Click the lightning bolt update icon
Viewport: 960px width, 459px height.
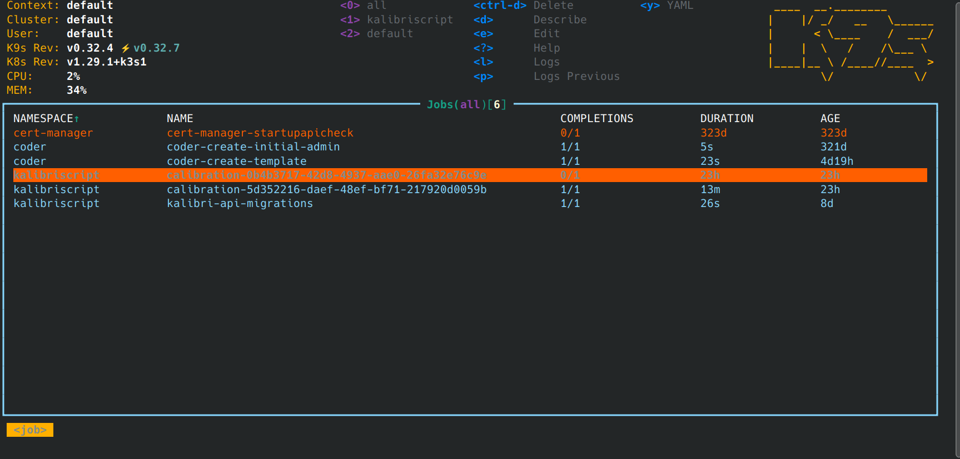pos(126,48)
